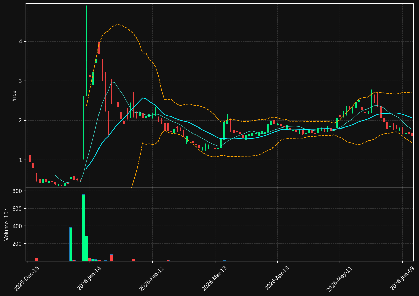Click the 2025-Dec-15 date label
The height and width of the screenshot is (296, 419).
27,278
